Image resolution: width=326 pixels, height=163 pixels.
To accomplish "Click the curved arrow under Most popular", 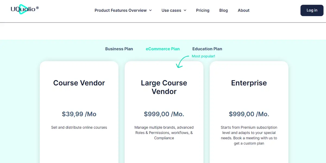I will [x=181, y=62].
